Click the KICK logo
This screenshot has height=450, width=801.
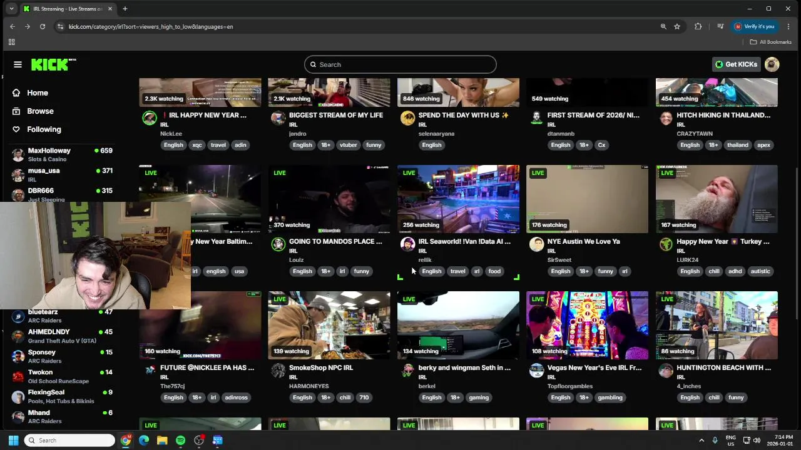pyautogui.click(x=53, y=64)
